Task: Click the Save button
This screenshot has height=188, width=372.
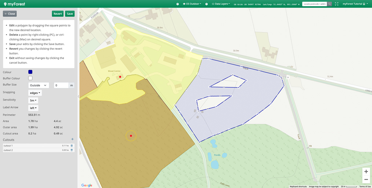Action: pyautogui.click(x=70, y=14)
